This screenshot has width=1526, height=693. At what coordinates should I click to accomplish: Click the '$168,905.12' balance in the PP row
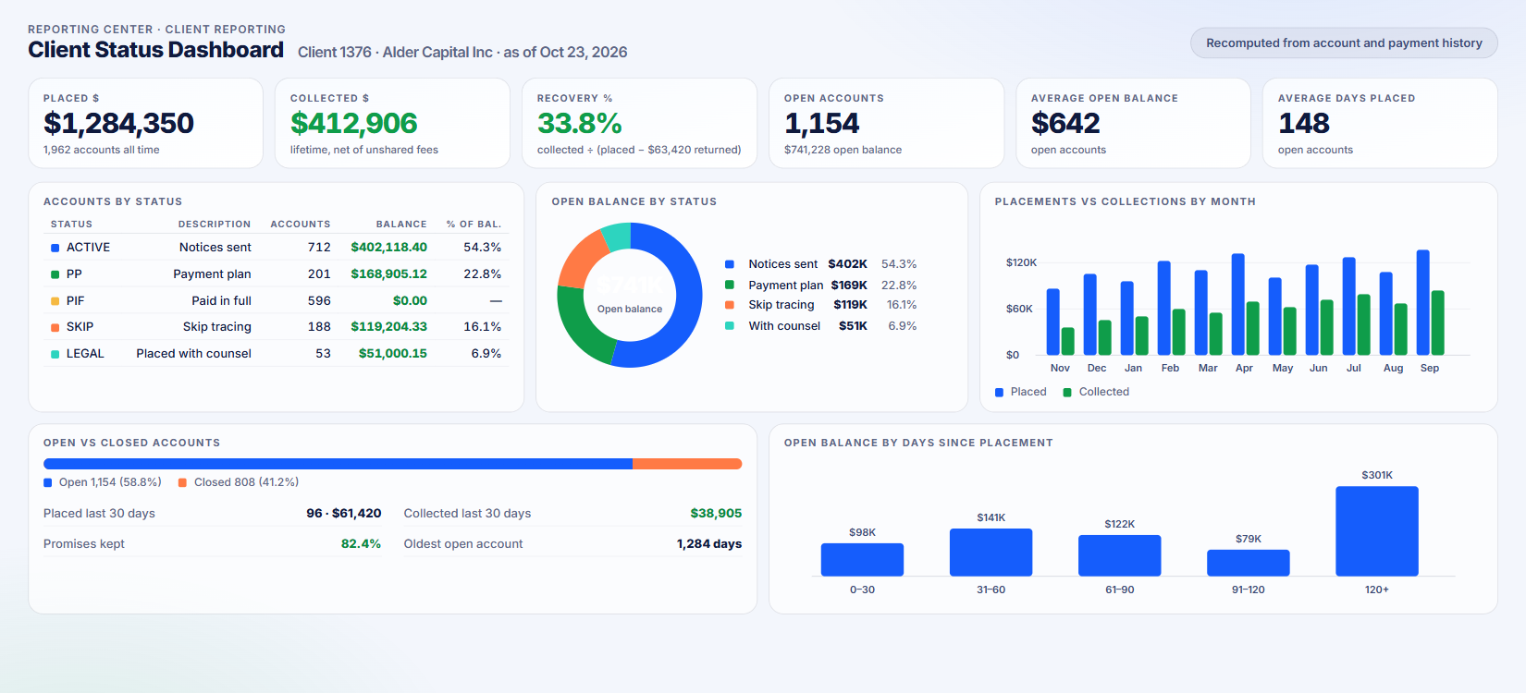click(388, 274)
